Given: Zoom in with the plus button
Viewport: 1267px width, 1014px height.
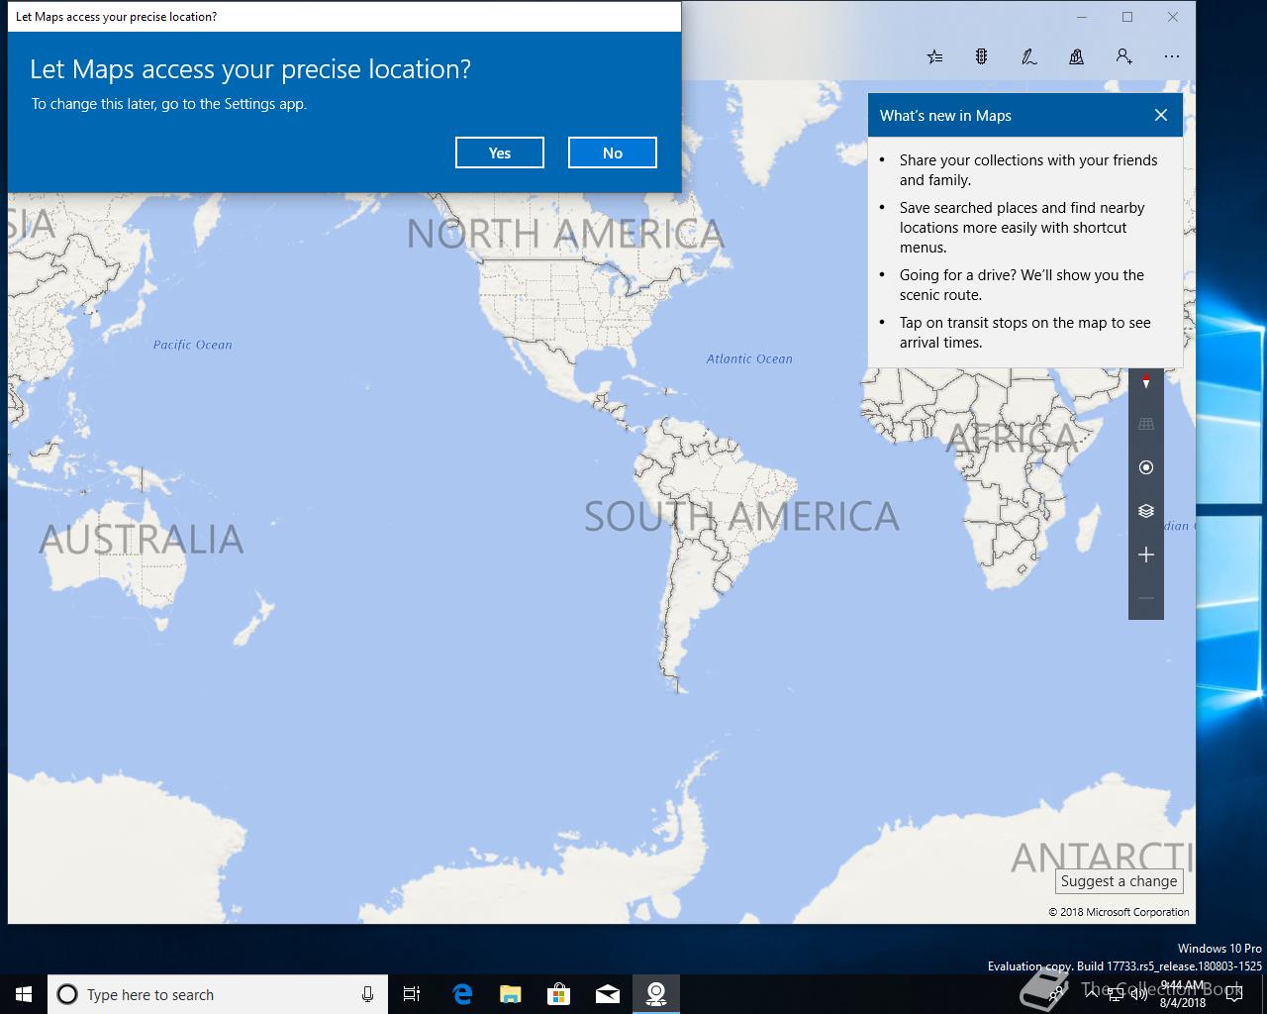Looking at the screenshot, I should 1146,555.
